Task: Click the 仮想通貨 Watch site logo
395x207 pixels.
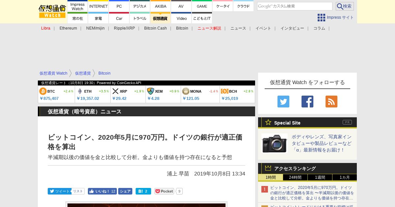Action: coord(52,11)
